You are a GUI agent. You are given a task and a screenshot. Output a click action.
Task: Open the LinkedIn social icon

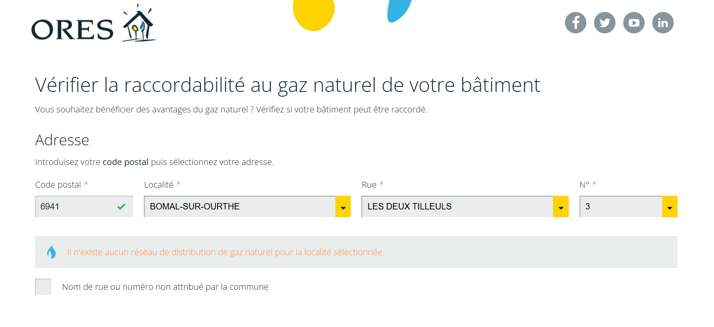pos(663,23)
